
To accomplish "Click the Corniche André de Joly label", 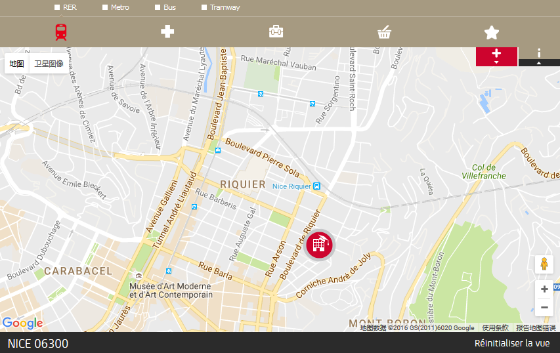I will (334, 275).
